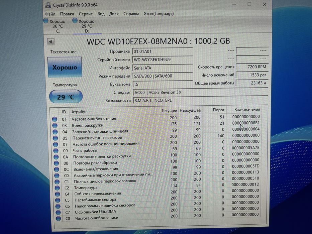Click the Хорошо health status button
The height and width of the screenshot is (234, 312).
65,67
